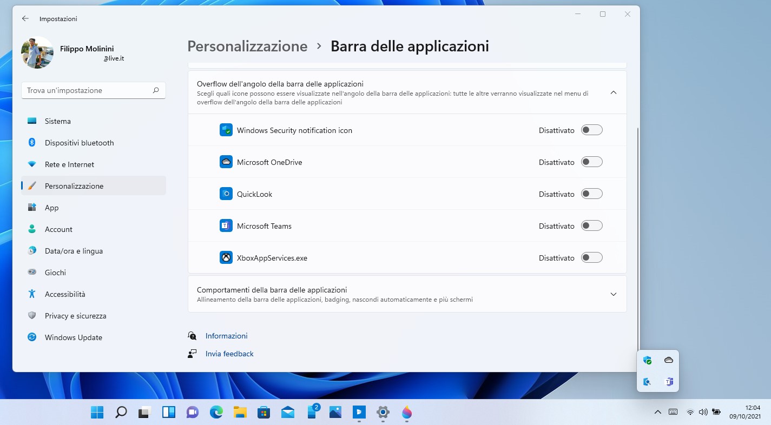Click the Wi-Fi network tray icon
Screen dimensions: 771x425
[690, 412]
